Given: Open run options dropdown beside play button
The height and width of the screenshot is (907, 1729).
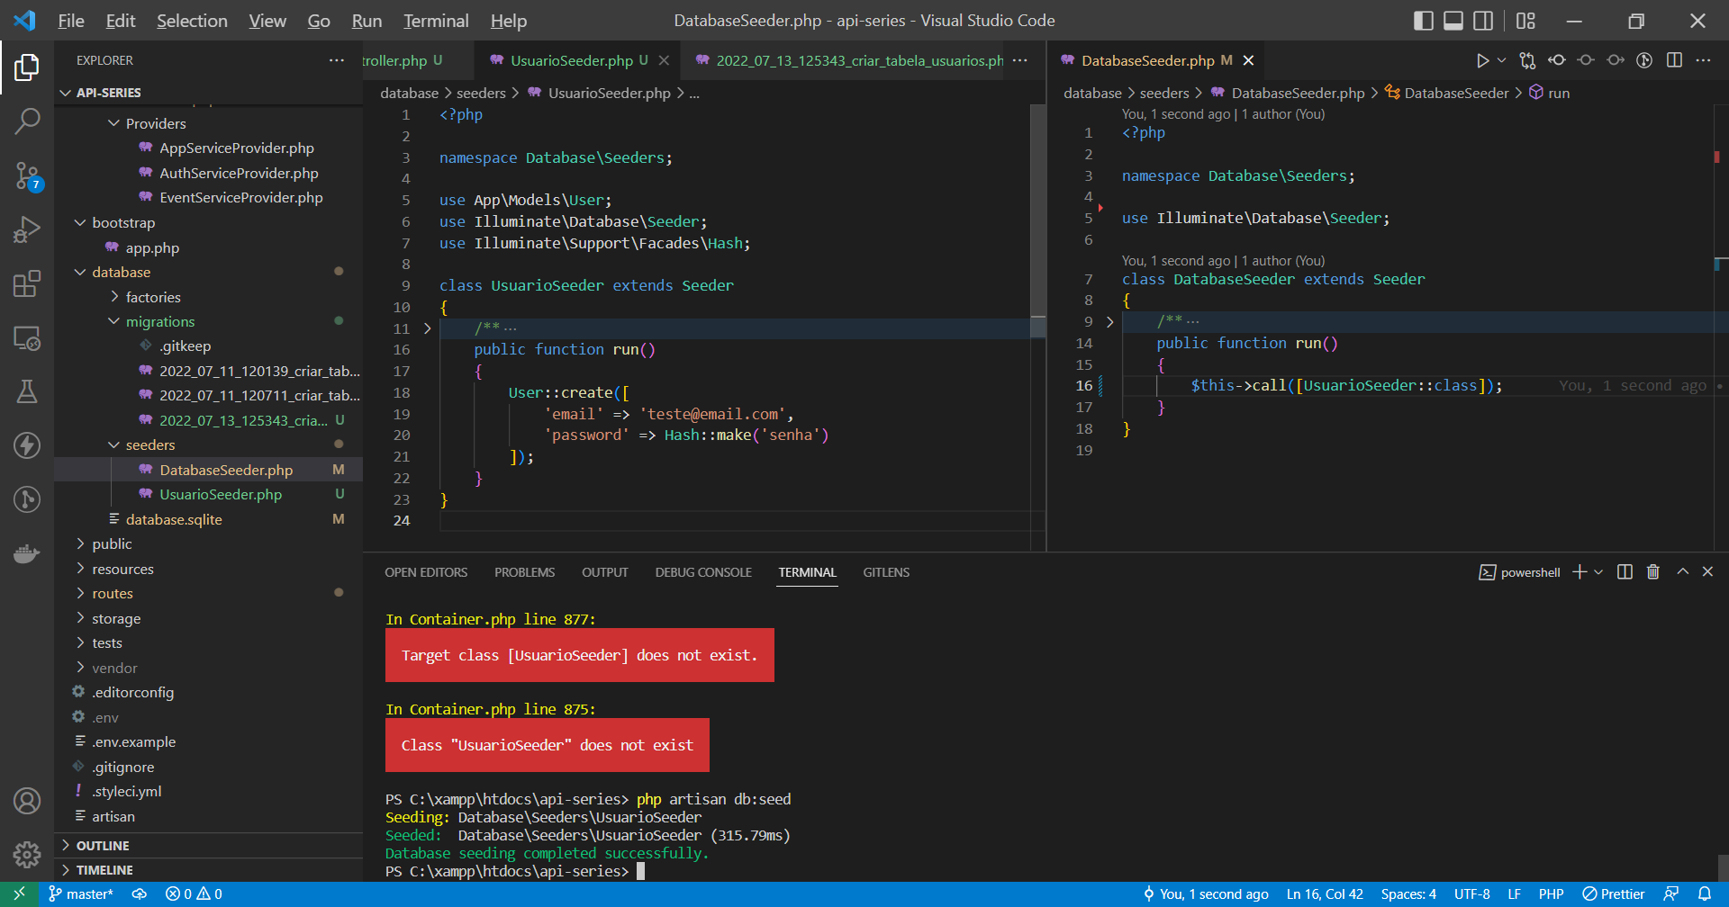Looking at the screenshot, I should pos(1501,60).
